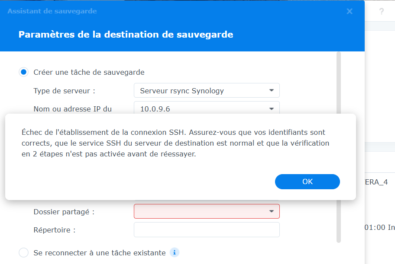Click into the Répertoire text field
This screenshot has width=395, height=264.
[207, 230]
